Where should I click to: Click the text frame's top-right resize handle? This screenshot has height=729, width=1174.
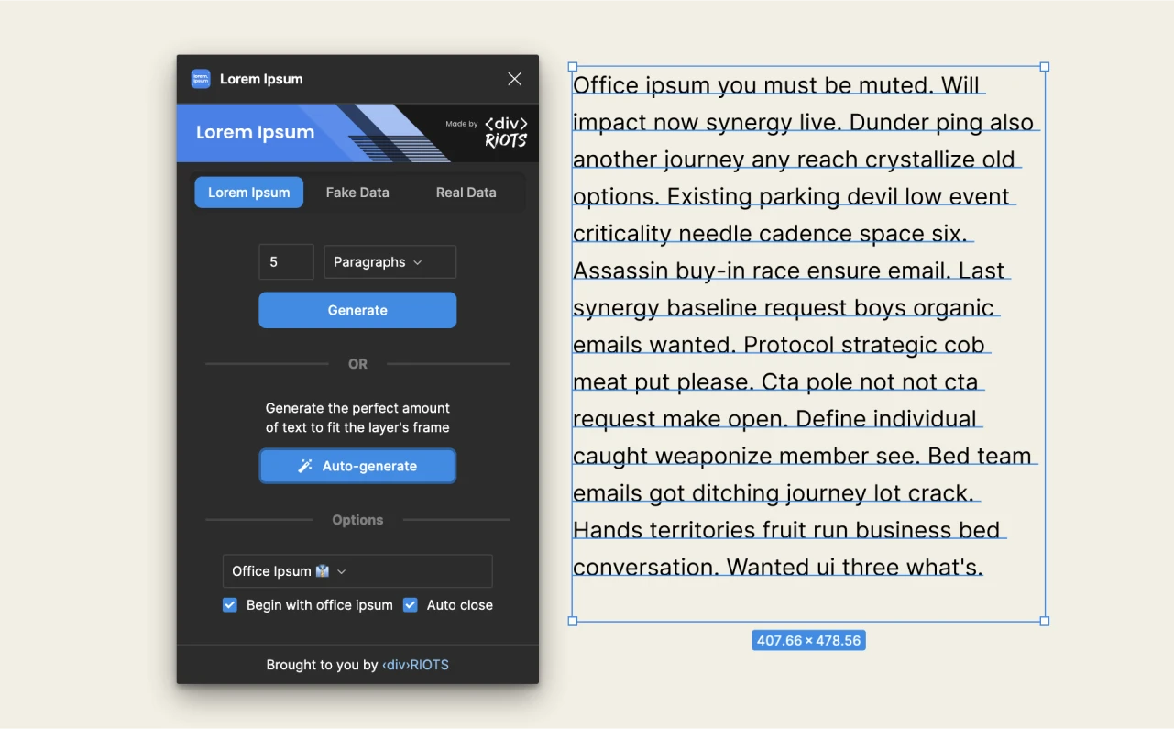(1045, 67)
